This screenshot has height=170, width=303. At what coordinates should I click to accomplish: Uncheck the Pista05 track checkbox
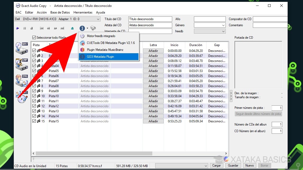(34, 71)
